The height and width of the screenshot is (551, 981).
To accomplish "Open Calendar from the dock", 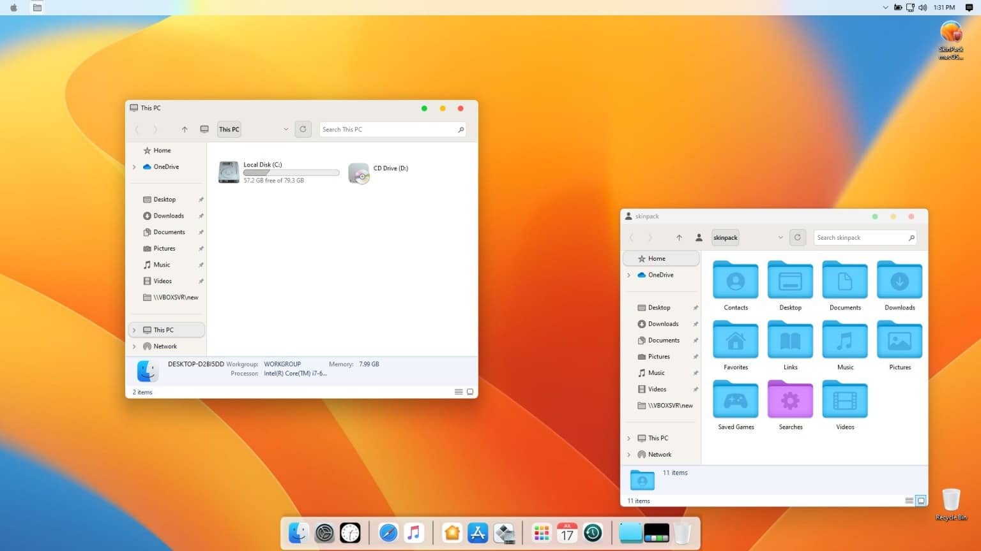I will (x=567, y=533).
